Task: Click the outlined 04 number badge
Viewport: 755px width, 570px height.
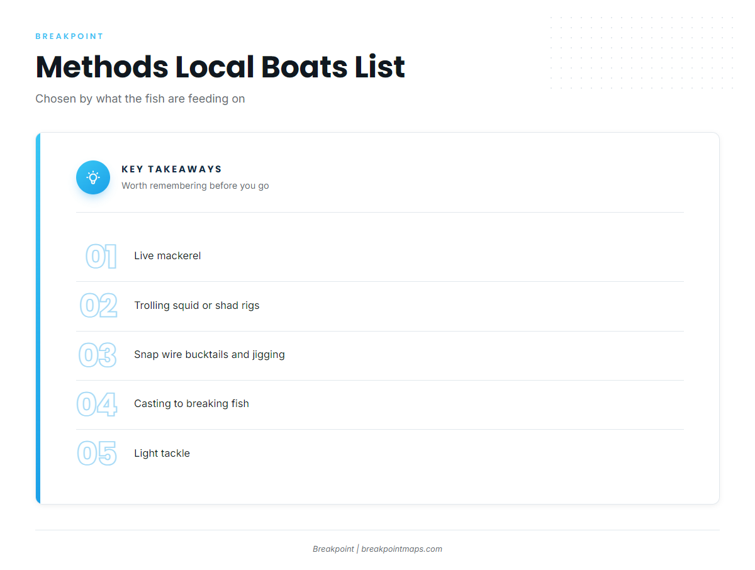Action: [97, 404]
